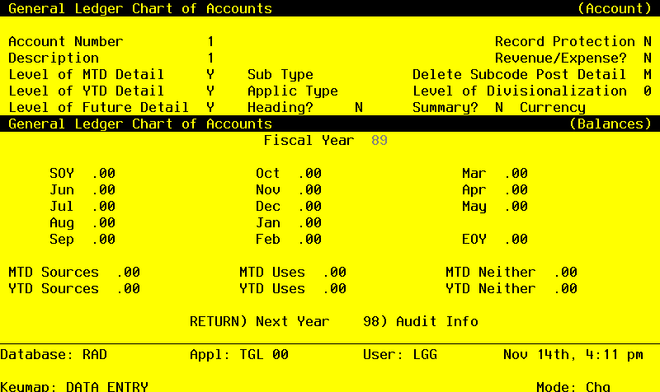Click the MTD Uses amount
The height and width of the screenshot is (392, 660).
tap(335, 273)
